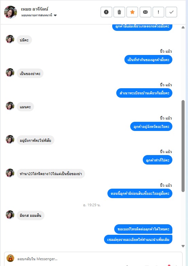Click the scroll up arrow of chat
This screenshot has width=188, height=266.
click(x=183, y=27)
